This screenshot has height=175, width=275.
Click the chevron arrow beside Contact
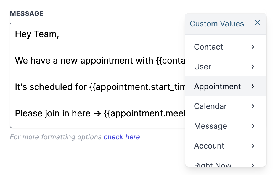[x=253, y=47]
